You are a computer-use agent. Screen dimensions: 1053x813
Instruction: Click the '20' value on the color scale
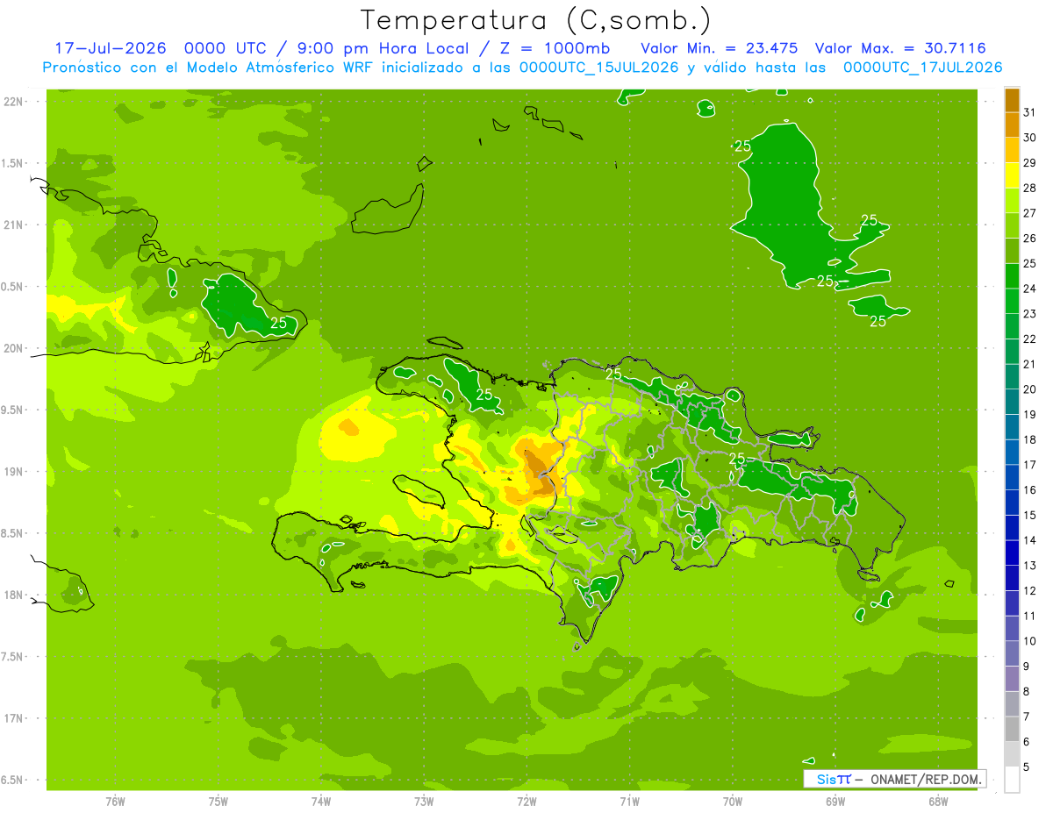(x=1030, y=389)
